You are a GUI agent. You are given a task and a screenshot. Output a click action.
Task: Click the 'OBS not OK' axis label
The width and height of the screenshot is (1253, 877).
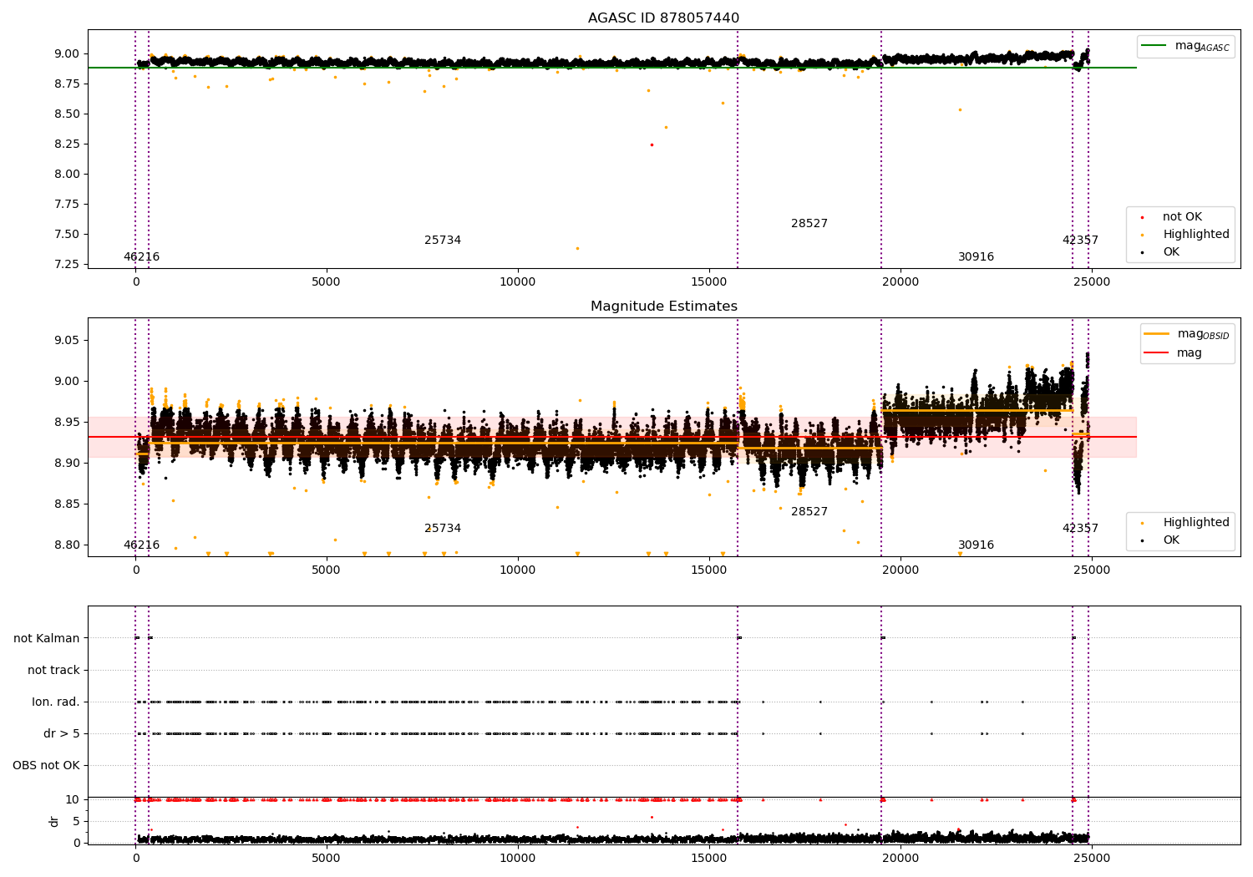(46, 766)
